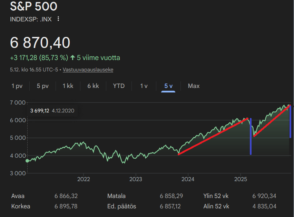The width and height of the screenshot is (294, 217).
Task: Click the 6 870,40 index price
Action: tap(40, 42)
